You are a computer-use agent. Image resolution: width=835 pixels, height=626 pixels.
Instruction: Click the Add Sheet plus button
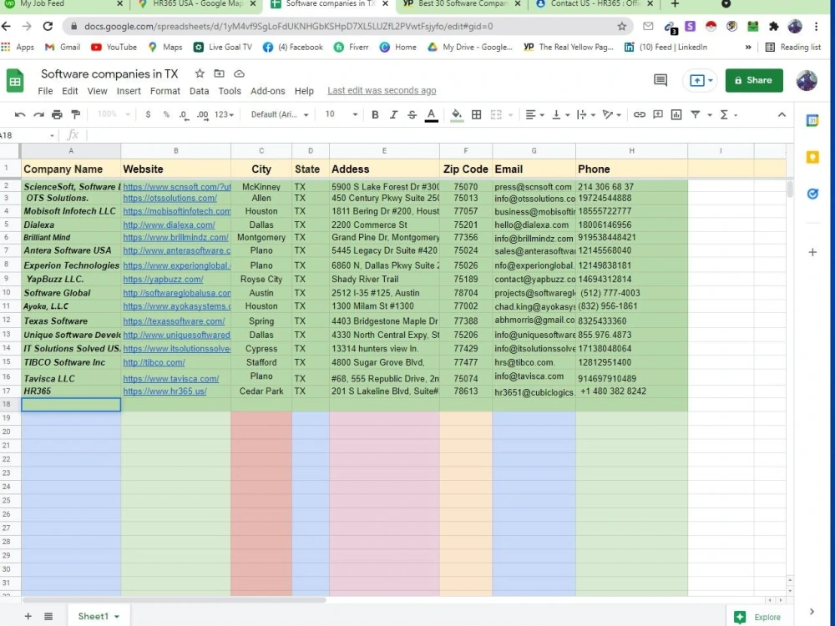click(28, 616)
